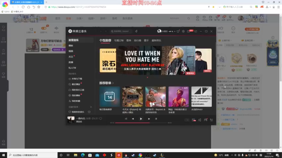Open the 视频 dropdown on Douyu
282x158 pixels.
pyautogui.click(x=91, y=19)
